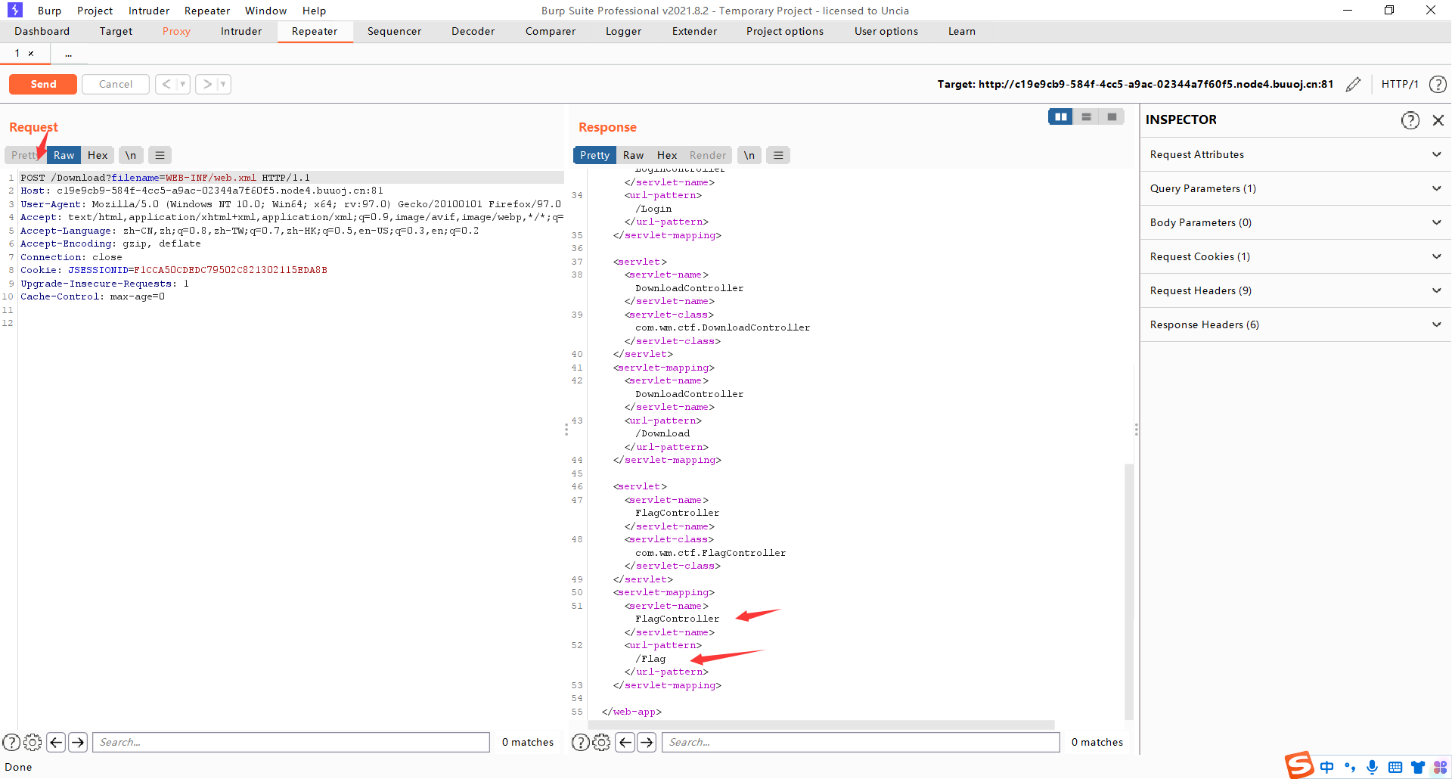Focus the request search field
The image size is (1452, 779).
291,742
